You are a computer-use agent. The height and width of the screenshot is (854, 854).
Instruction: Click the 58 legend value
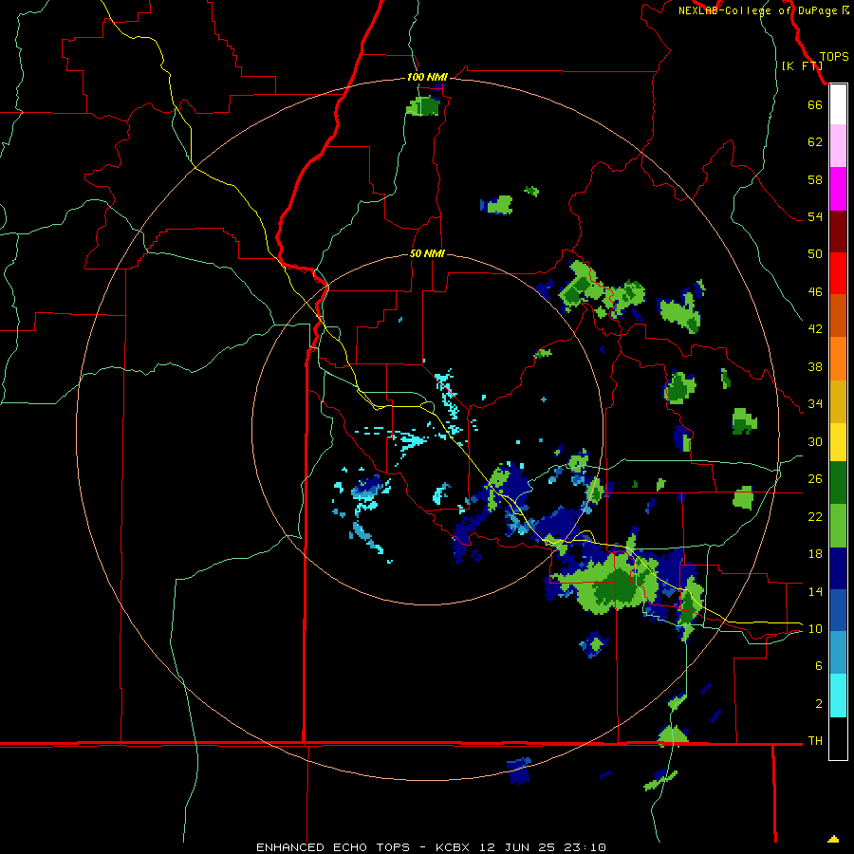[815, 179]
